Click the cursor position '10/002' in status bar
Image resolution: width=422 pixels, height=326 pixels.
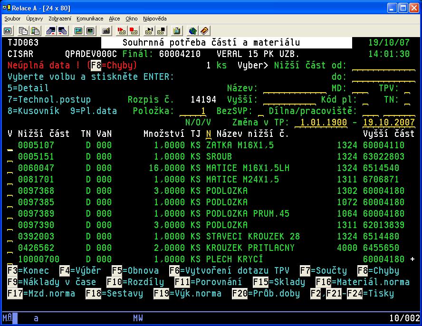coord(404,318)
